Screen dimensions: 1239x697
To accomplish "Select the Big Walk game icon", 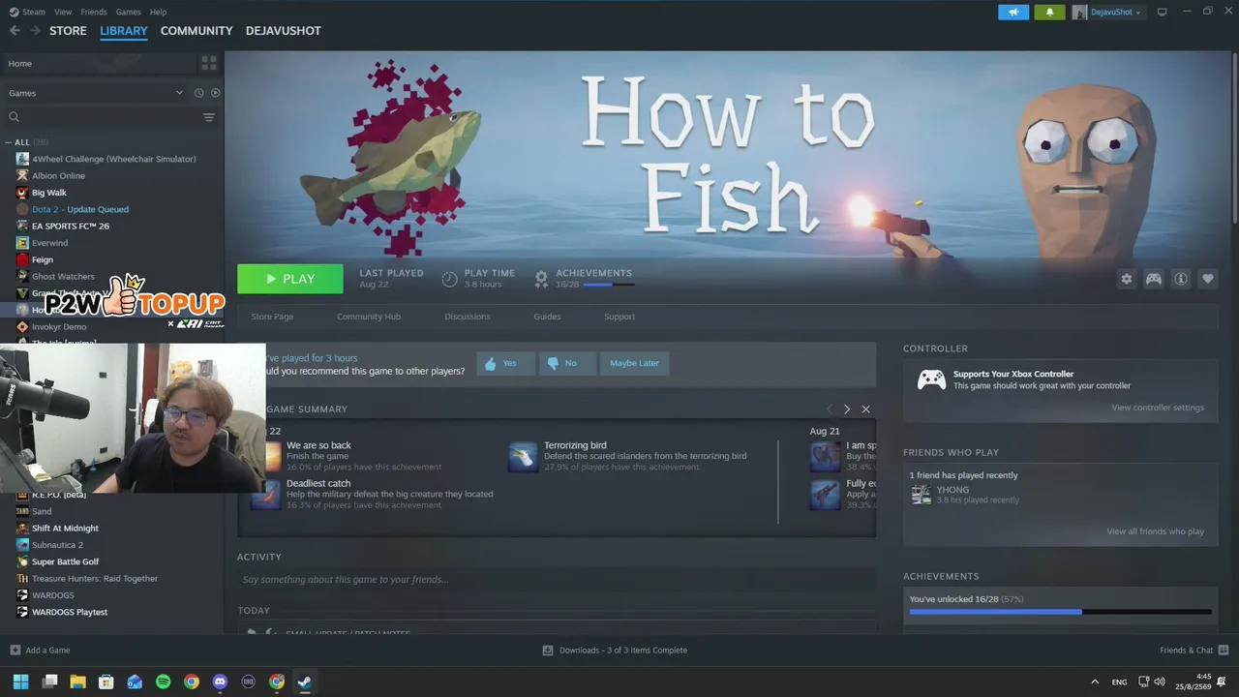I will (x=22, y=193).
